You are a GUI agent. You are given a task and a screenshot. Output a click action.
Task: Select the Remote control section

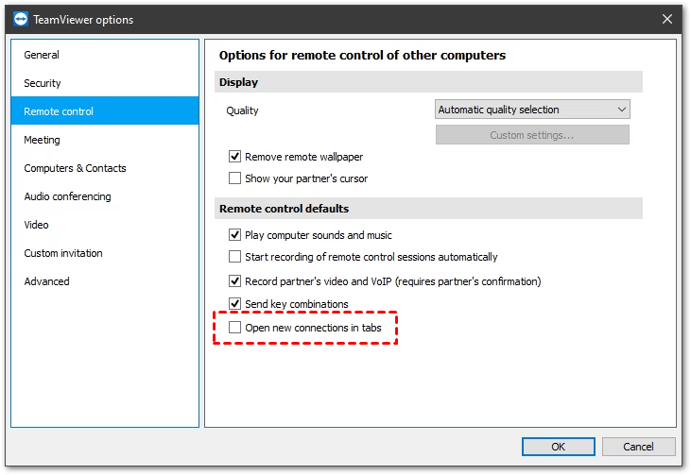59,111
